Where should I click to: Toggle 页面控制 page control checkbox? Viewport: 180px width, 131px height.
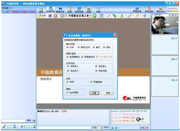91,82
